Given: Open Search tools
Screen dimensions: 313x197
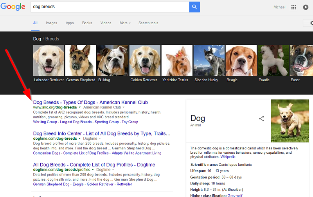Looking at the screenshot, I should pos(148,23).
